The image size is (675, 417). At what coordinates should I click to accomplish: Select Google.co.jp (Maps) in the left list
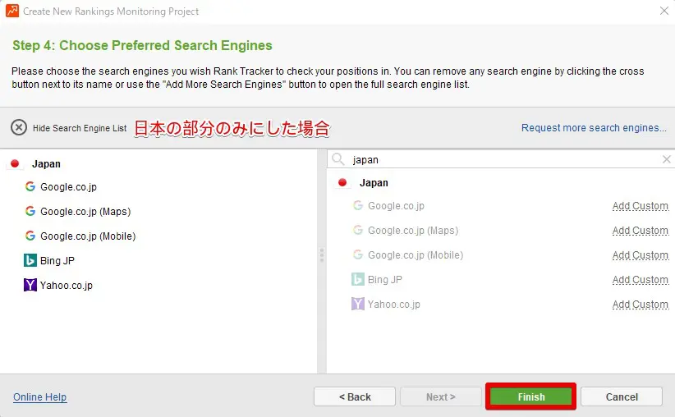[85, 211]
